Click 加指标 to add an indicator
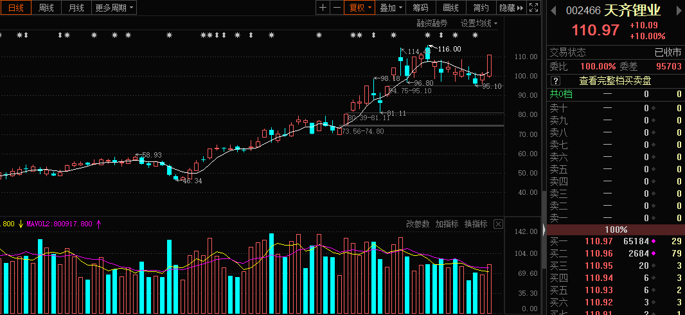Screen dimensions: 685x315 447,224
